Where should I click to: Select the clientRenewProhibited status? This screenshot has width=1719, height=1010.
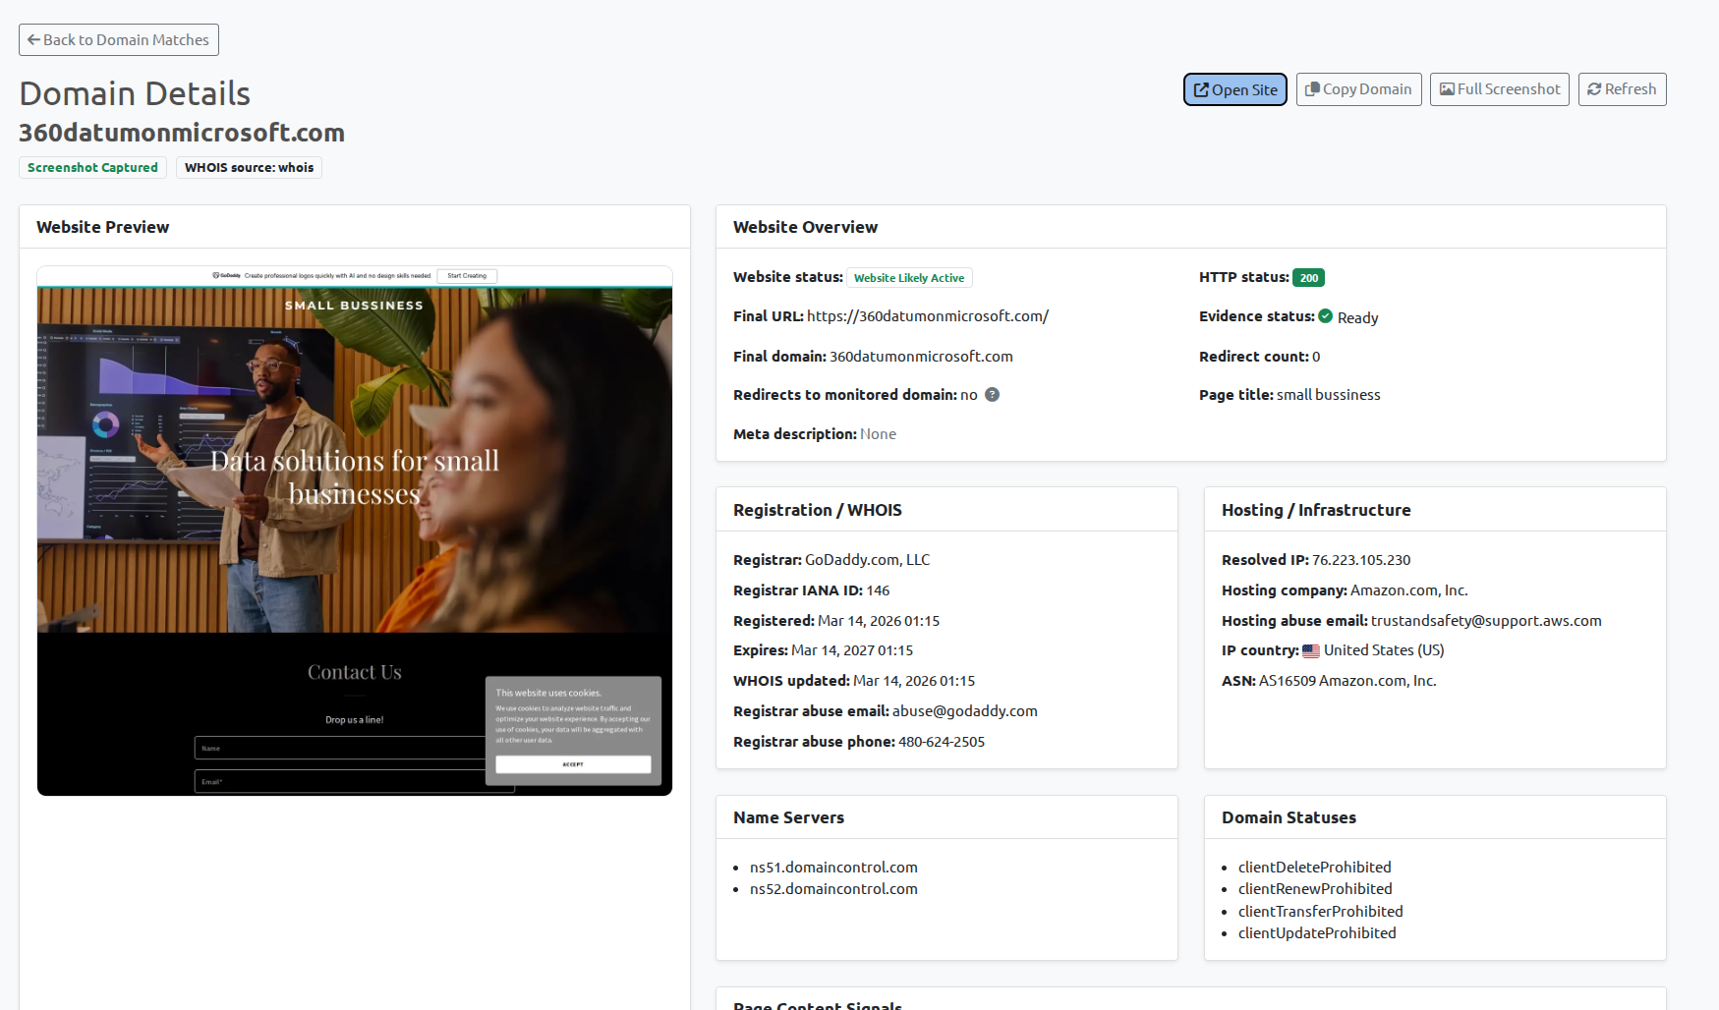click(x=1315, y=889)
